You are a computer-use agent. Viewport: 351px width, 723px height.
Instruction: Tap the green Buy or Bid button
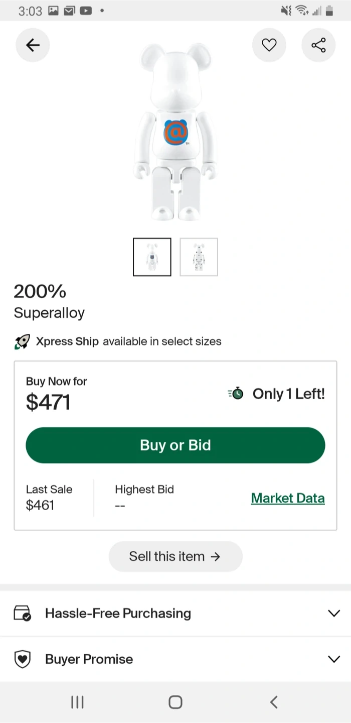(175, 445)
